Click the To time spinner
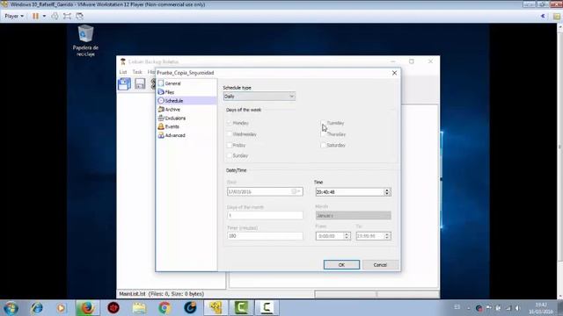Screen dimensions: 563x316 click(x=387, y=236)
